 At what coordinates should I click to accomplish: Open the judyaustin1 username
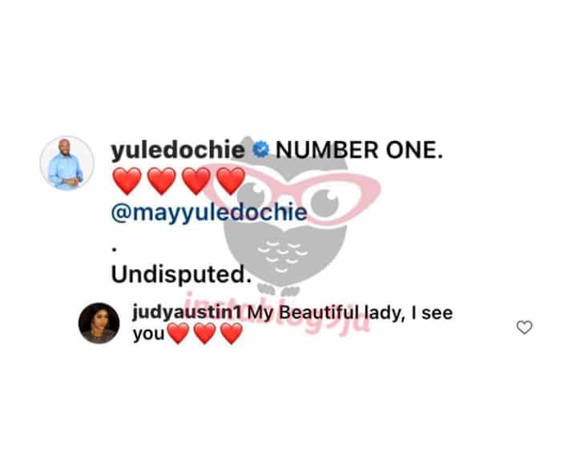tap(187, 314)
